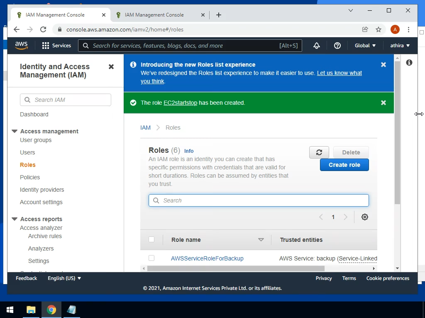Open Chrome profile avatar A
The width and height of the screenshot is (425, 318).
pyautogui.click(x=395, y=29)
